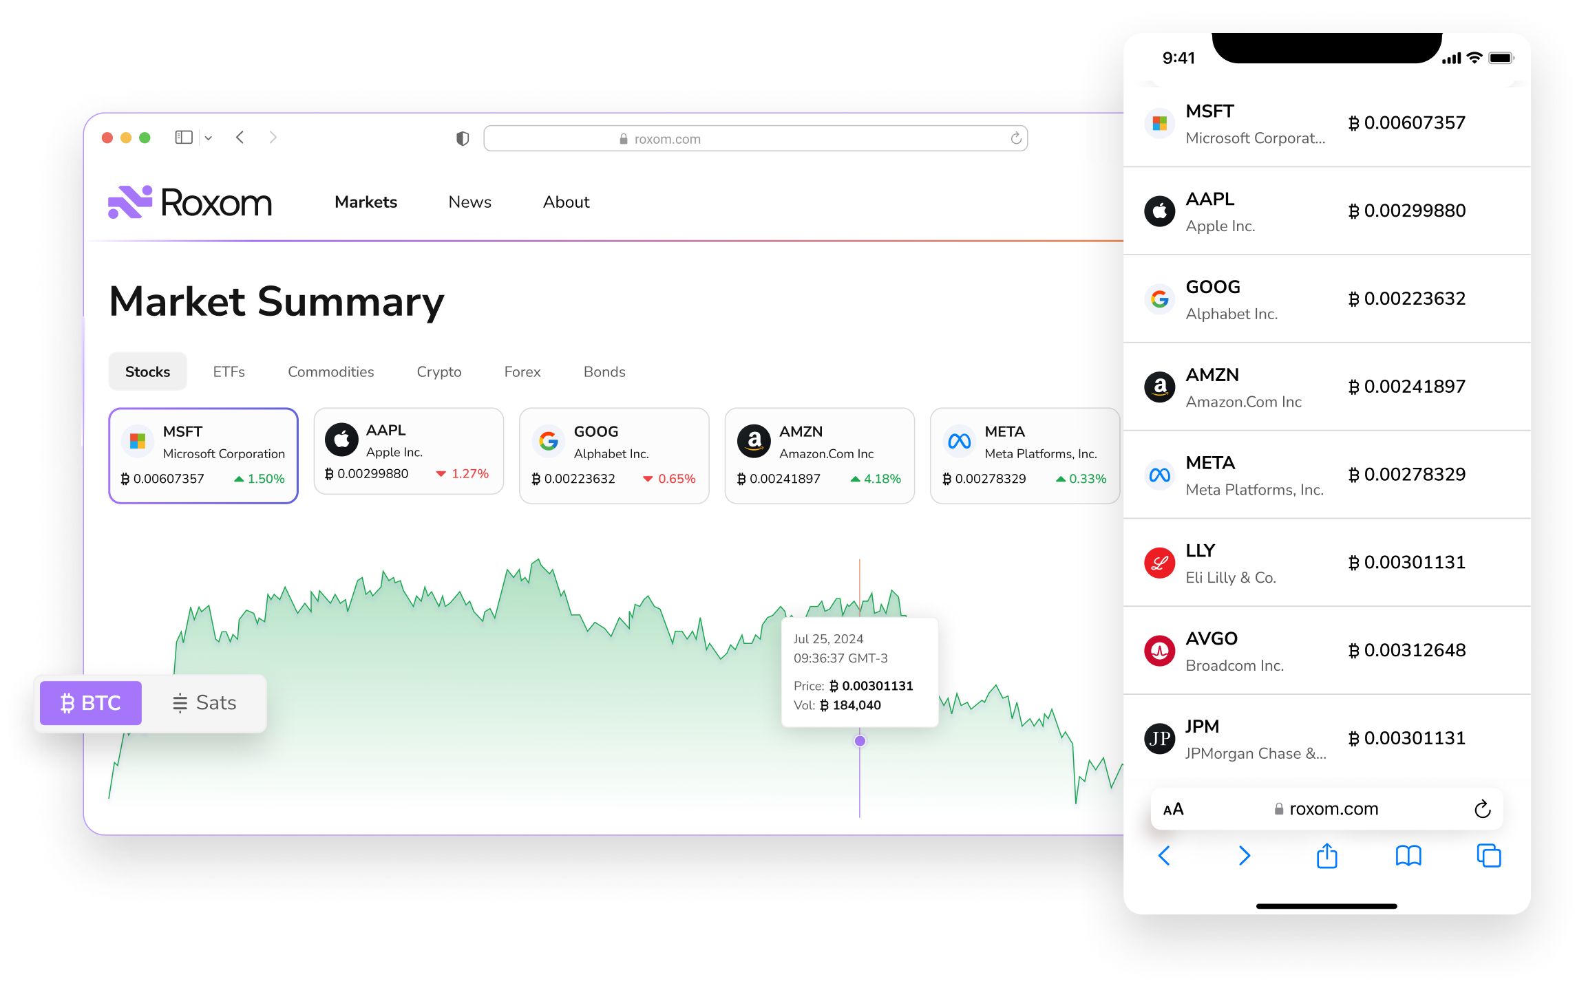Click the JPM JPMorgan Chase stock icon
This screenshot has height=992, width=1586.
click(x=1159, y=740)
